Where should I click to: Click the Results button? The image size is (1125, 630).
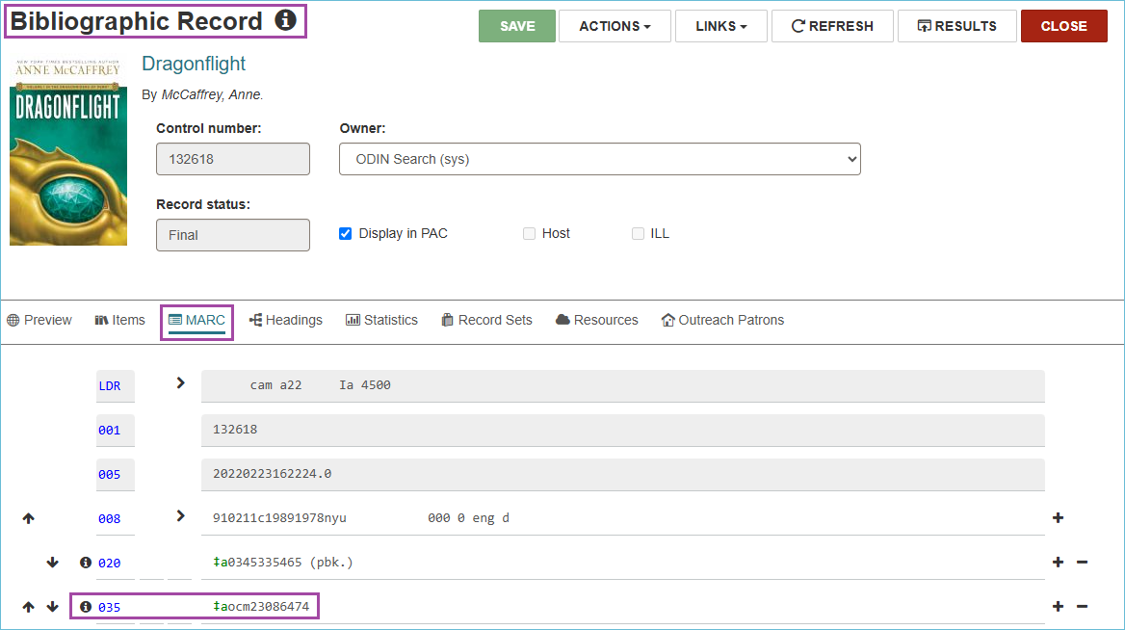(957, 26)
